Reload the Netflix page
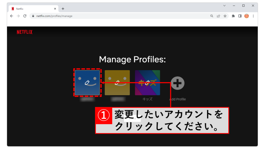265x149 pixels. tap(25, 16)
